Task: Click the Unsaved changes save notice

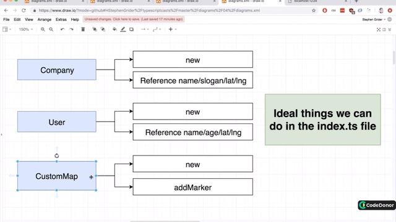Action: point(134,19)
